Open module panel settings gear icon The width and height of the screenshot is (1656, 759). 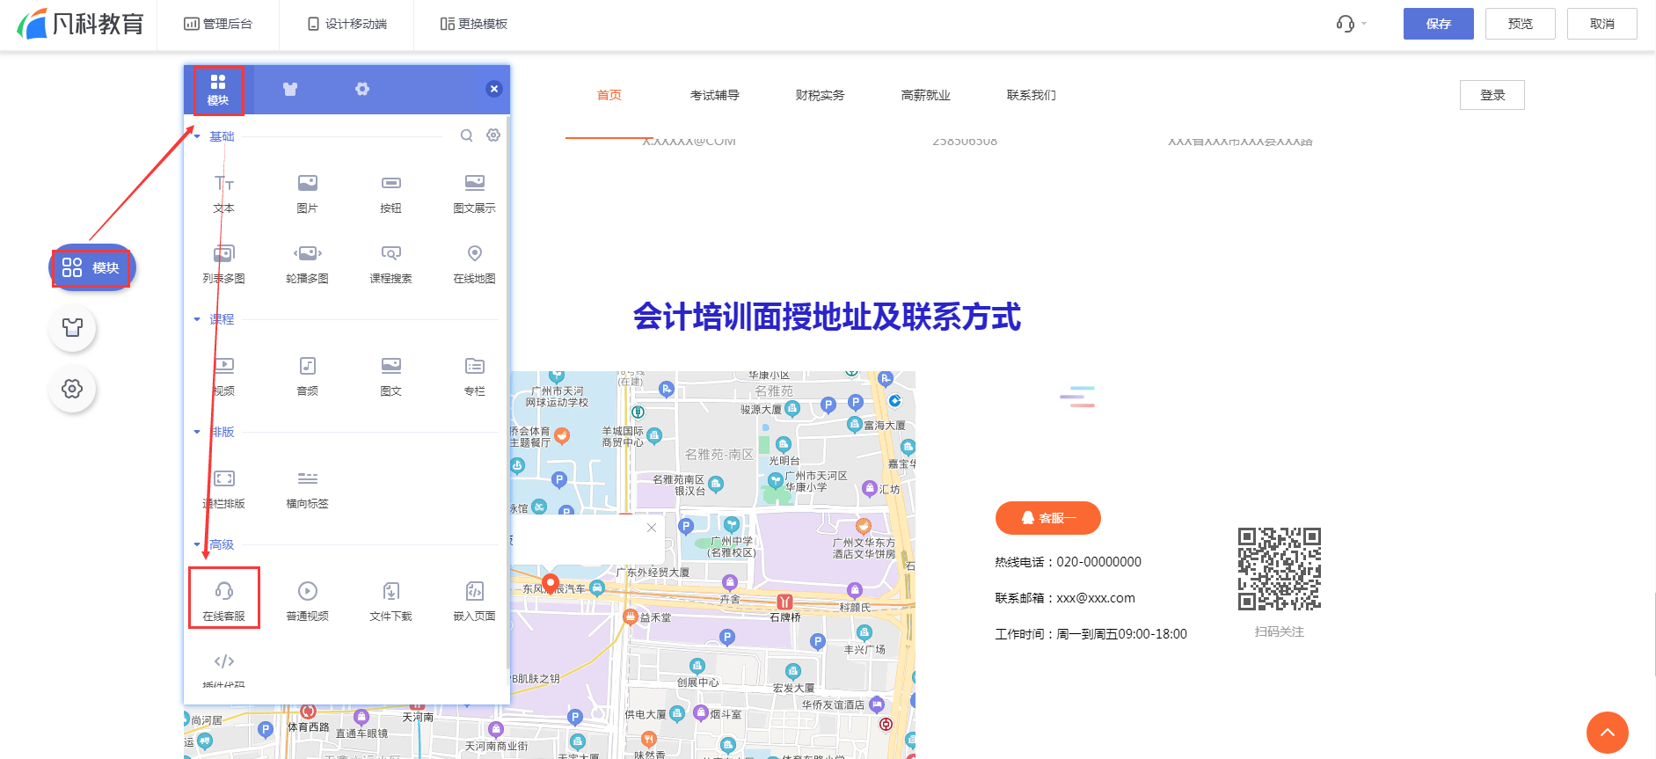(x=493, y=135)
